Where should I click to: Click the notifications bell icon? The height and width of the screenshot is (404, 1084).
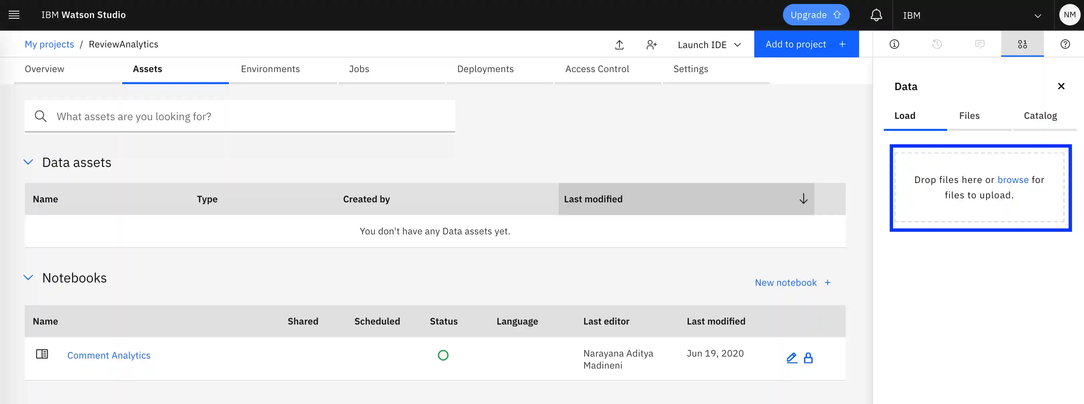876,15
